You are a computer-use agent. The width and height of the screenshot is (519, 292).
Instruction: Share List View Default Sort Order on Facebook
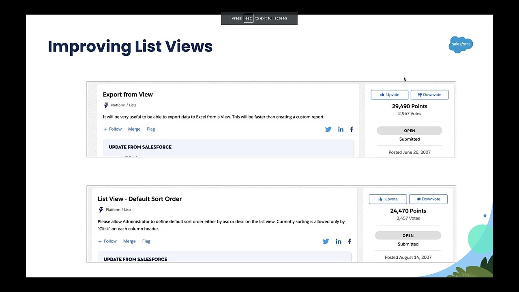coord(349,241)
